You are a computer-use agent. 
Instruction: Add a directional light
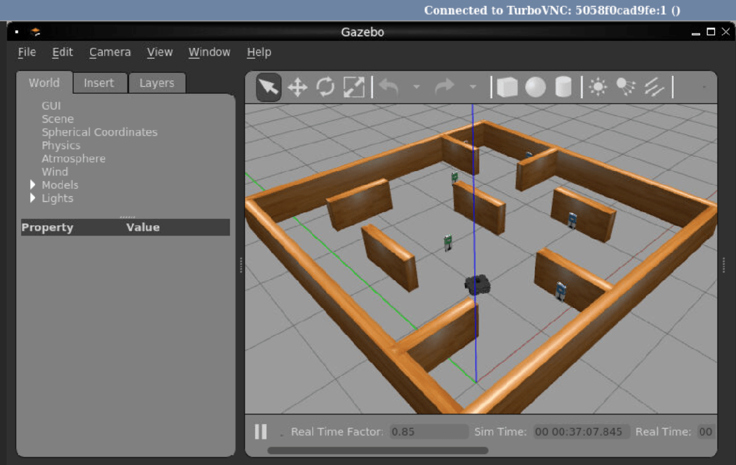[654, 88]
